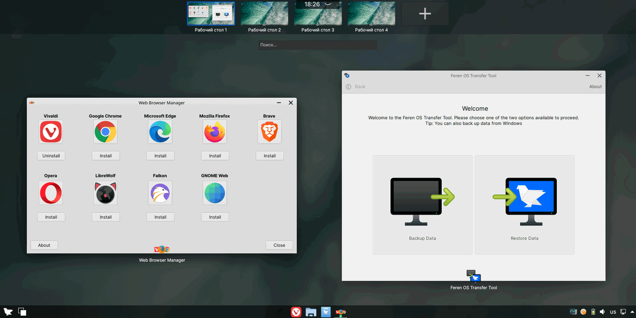Install GNOME Web
Viewport: 636px width, 318px height.
pyautogui.click(x=215, y=217)
